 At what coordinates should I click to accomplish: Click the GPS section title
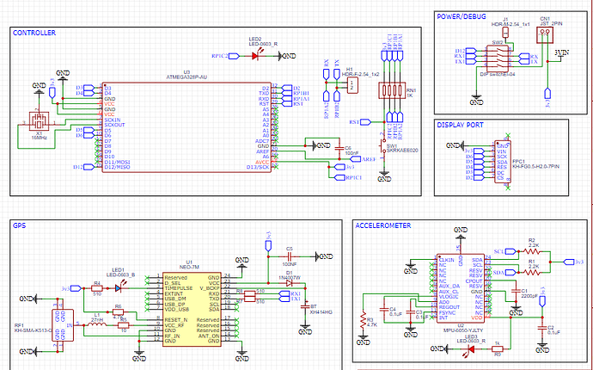tap(19, 225)
